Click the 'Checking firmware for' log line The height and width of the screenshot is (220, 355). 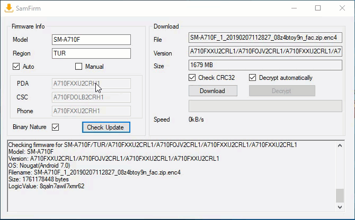point(153,145)
